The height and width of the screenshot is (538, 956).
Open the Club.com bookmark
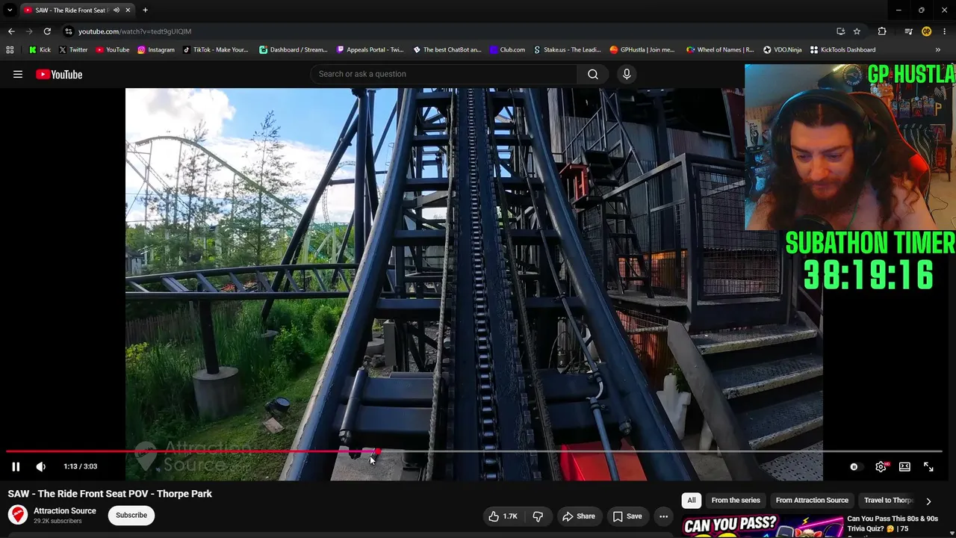[507, 50]
